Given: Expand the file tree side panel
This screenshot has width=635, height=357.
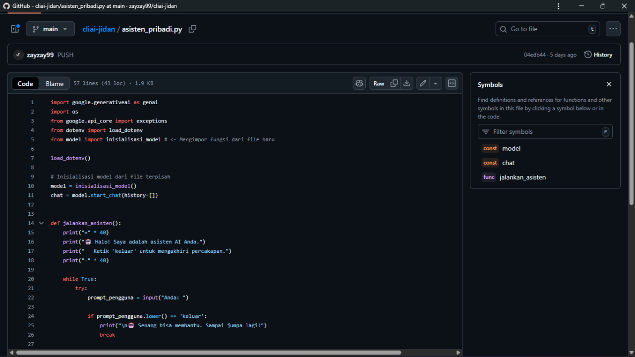Looking at the screenshot, I should coord(15,29).
